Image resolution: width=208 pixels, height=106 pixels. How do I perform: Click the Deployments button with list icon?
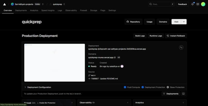171,94
